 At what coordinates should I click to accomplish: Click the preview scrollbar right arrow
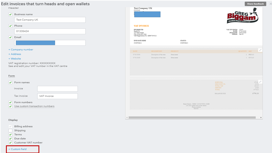[261, 117]
